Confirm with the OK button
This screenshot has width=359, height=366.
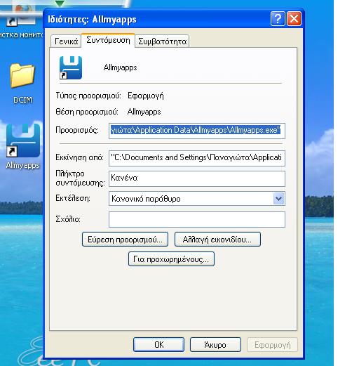click(x=158, y=344)
